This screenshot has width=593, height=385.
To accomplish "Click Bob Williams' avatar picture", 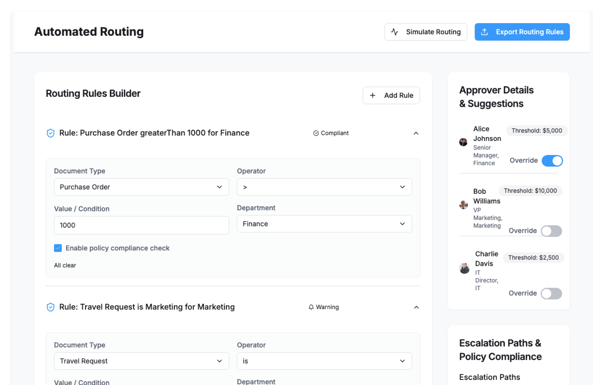I will point(463,205).
